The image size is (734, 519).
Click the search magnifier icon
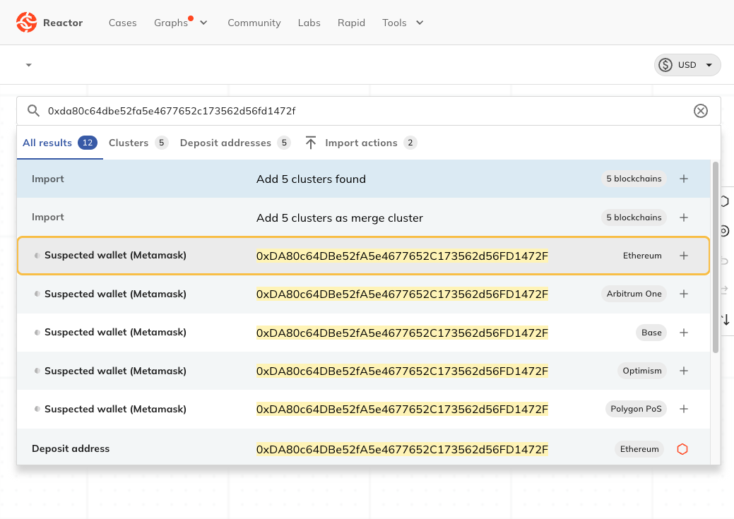(x=33, y=111)
